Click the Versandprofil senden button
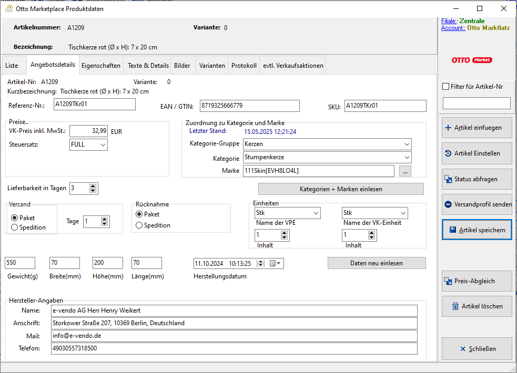 coord(477,204)
